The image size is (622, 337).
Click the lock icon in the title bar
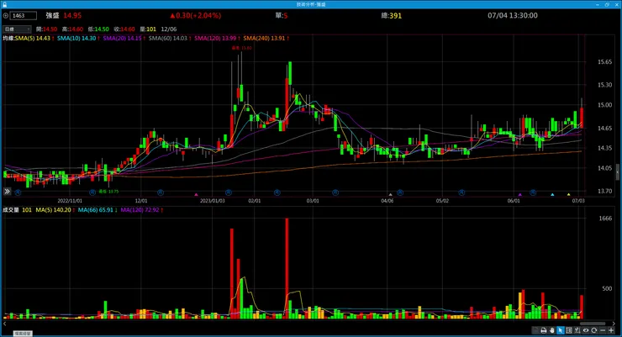pyautogui.click(x=4, y=4)
